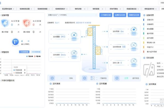Click the 司机信息 section header icon
Image resolution: width=164 pixels, height=109 pixels.
coord(144,58)
